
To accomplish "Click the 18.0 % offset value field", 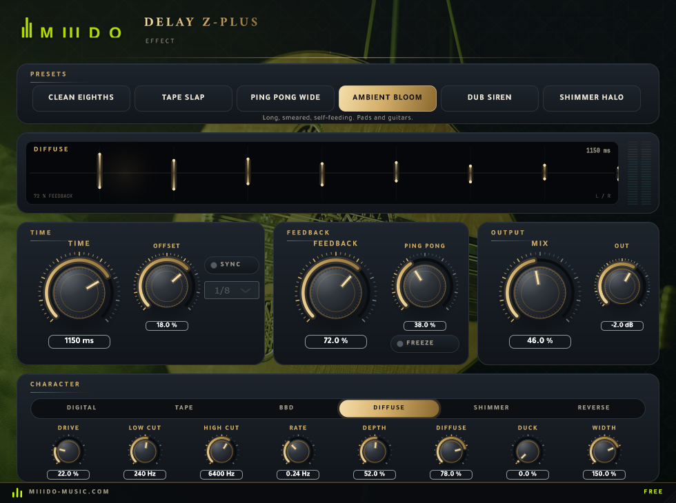I will (167, 325).
